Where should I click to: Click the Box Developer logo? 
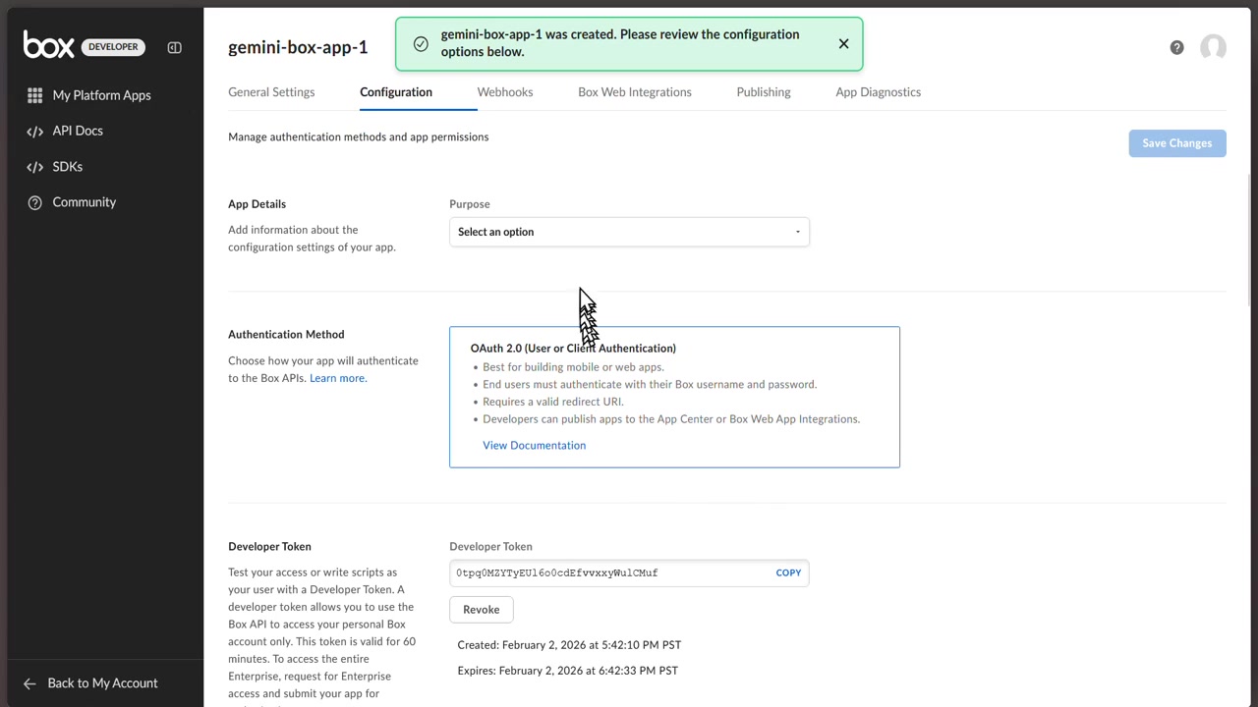point(49,45)
